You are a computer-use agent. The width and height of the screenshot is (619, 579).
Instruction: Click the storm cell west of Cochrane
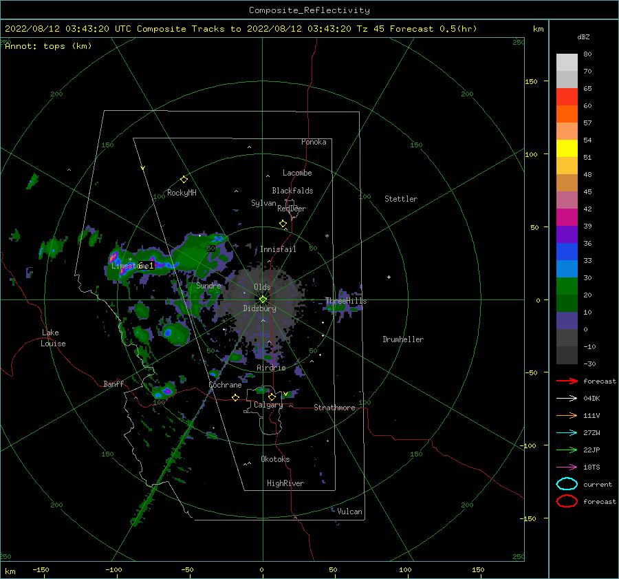click(163, 391)
